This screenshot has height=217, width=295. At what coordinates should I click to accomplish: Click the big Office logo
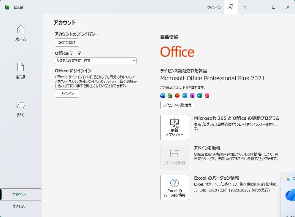click(x=177, y=52)
